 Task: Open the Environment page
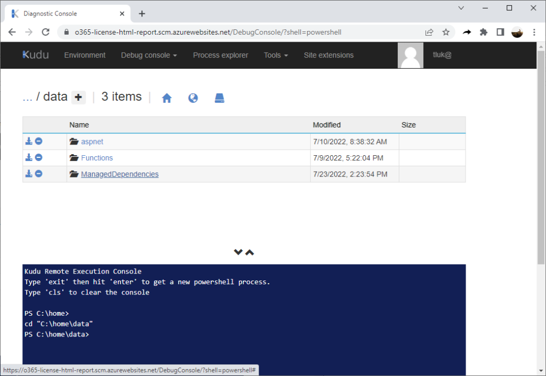(85, 55)
